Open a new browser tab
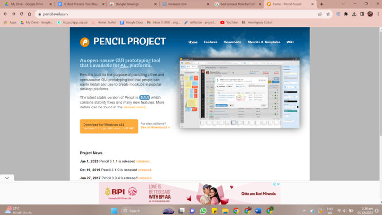The height and width of the screenshot is (215, 382). tap(322, 4)
